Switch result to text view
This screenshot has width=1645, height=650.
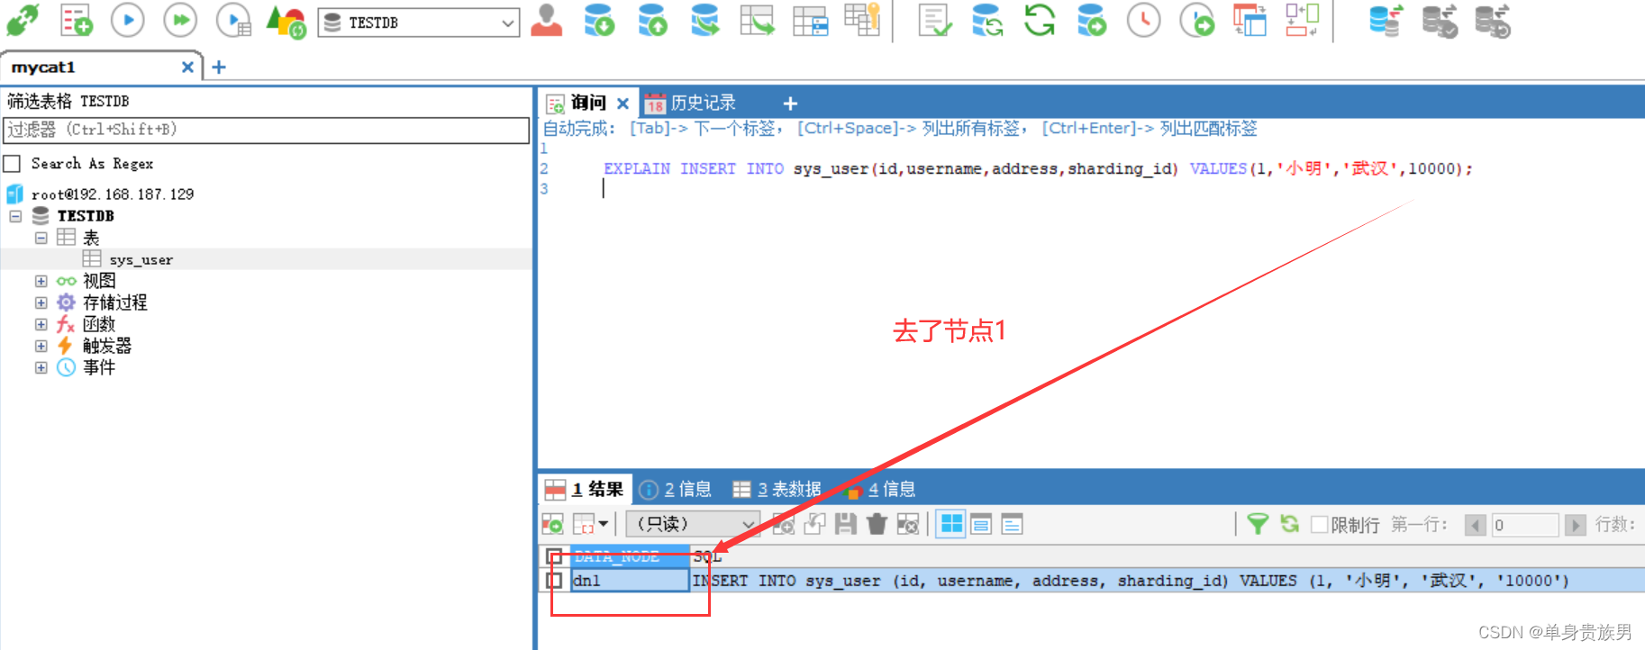click(1013, 524)
